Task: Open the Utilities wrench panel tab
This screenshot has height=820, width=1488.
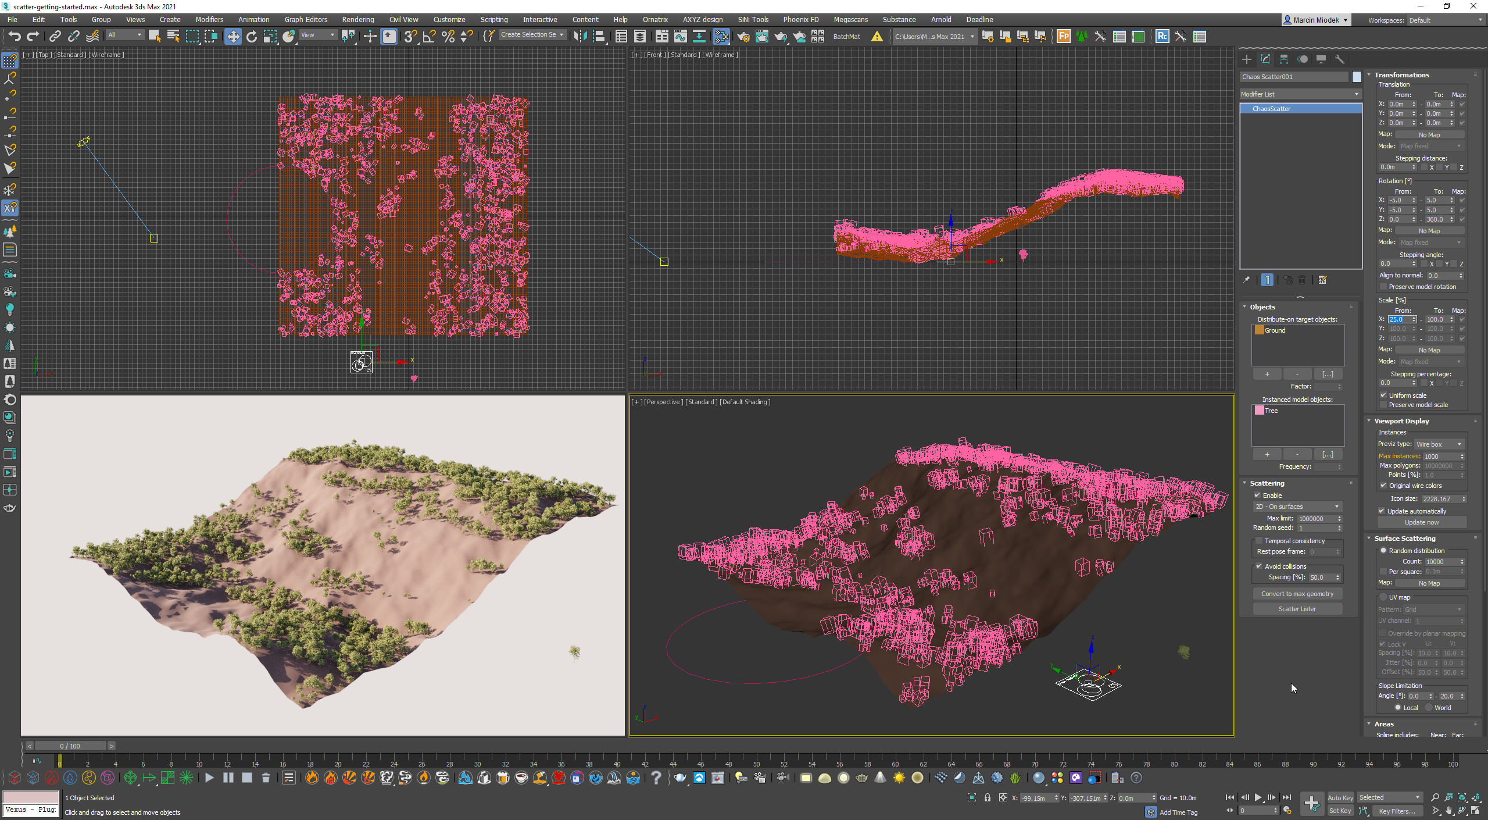Action: (1340, 59)
